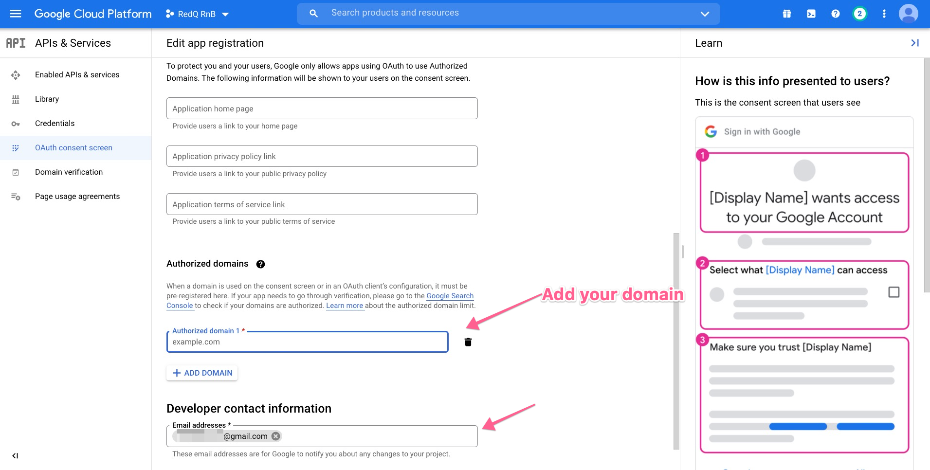
Task: Click the Email addresses input field
Action: [322, 436]
